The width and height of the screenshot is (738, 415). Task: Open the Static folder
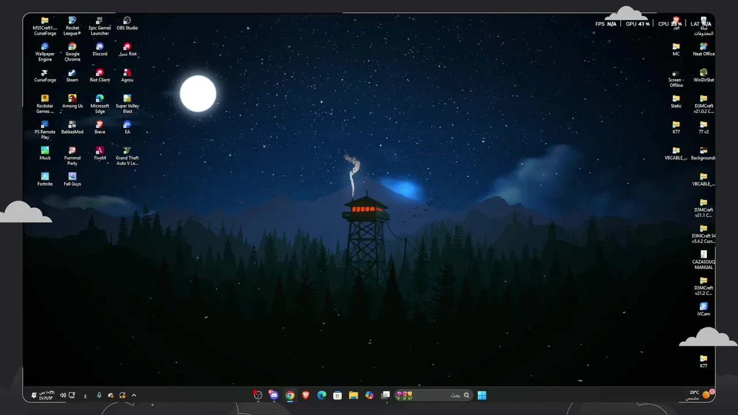tap(676, 101)
